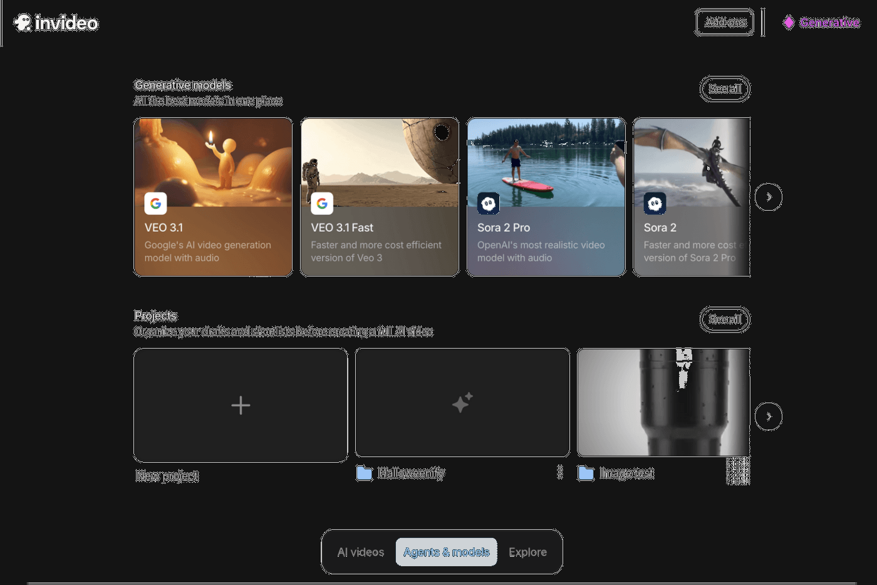Click the Halloweenify folder icon
The height and width of the screenshot is (585, 877).
coord(365,473)
